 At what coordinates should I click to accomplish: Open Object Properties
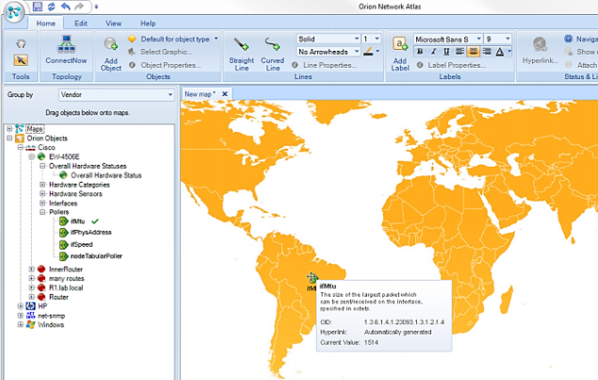tap(164, 65)
